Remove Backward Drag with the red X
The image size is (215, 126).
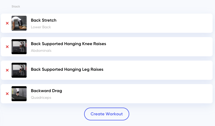(7, 94)
